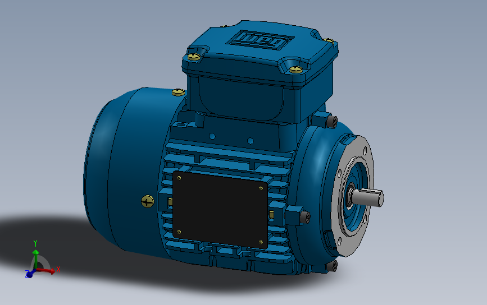This screenshot has width=487, height=305.
Task: Select the black bolt beside the nameplate's right edge
Action: (x=306, y=218)
